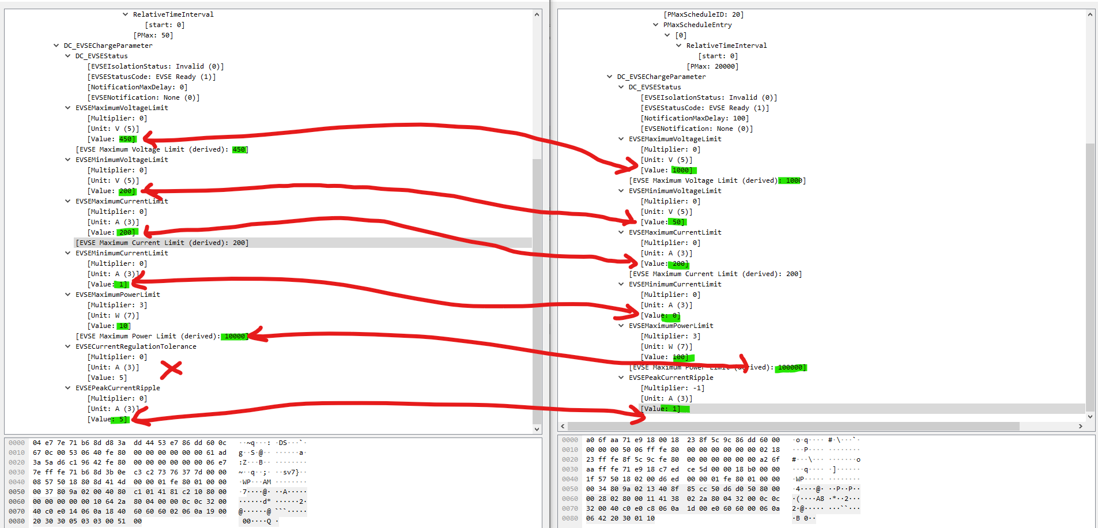Collapse EVSEPeakCurrentRipple in the left pane
Screen dimensions: 1098x528
coord(67,388)
